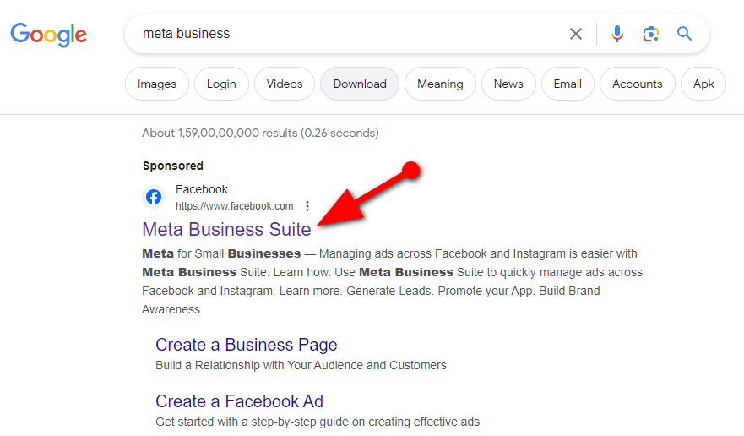Screen dimensions: 744x436
Task: Choose the Download filter chip
Action: 360,84
